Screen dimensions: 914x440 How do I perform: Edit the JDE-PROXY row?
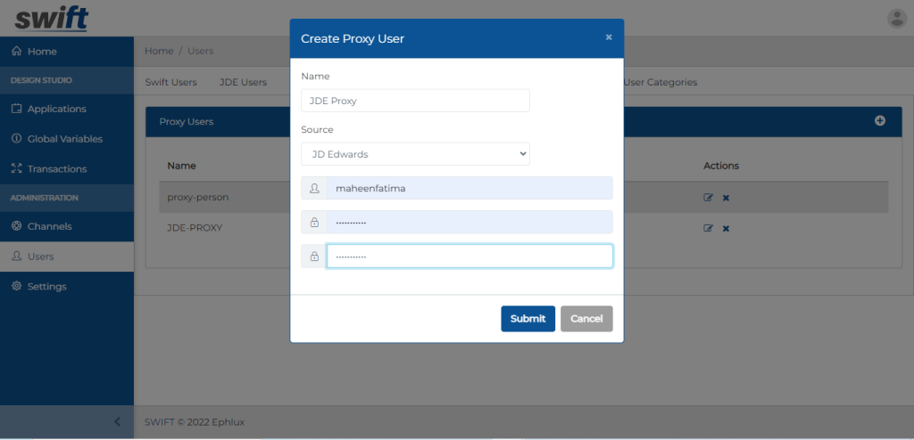click(708, 228)
